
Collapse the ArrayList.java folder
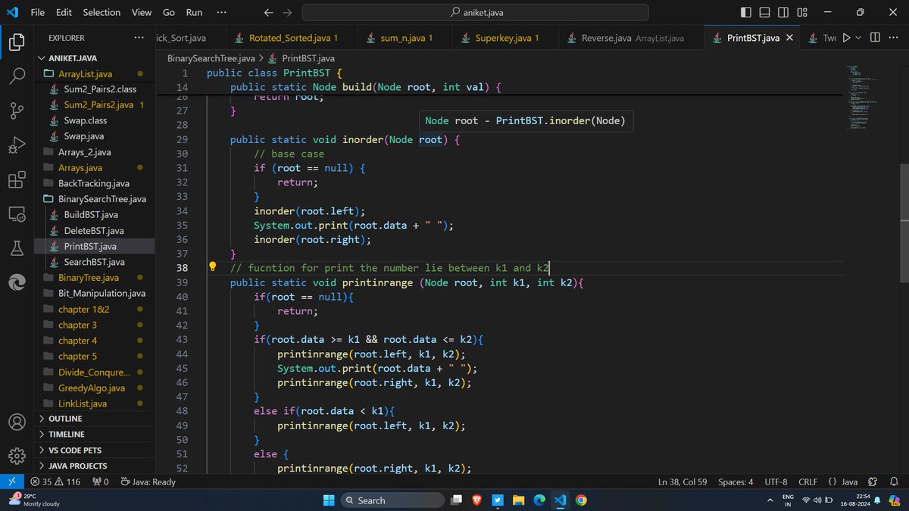click(95, 73)
